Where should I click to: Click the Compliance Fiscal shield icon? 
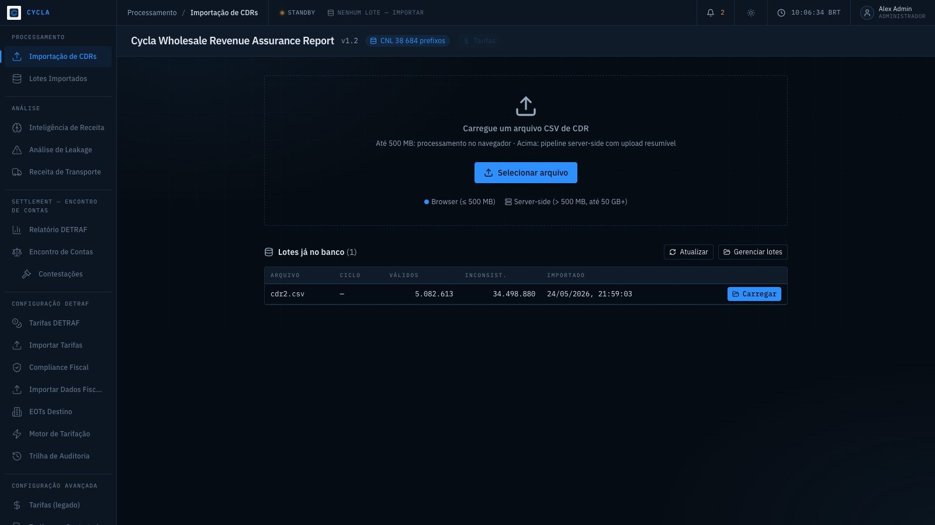(17, 367)
